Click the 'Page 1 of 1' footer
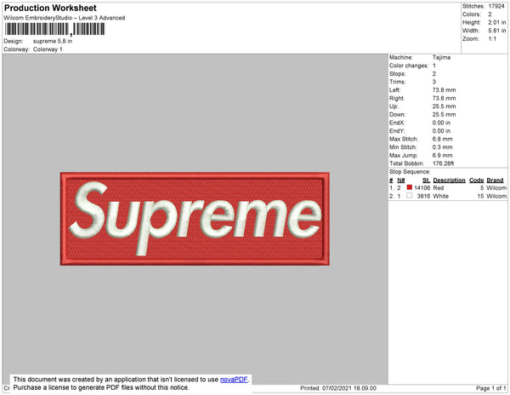The width and height of the screenshot is (510, 395). coord(491,388)
